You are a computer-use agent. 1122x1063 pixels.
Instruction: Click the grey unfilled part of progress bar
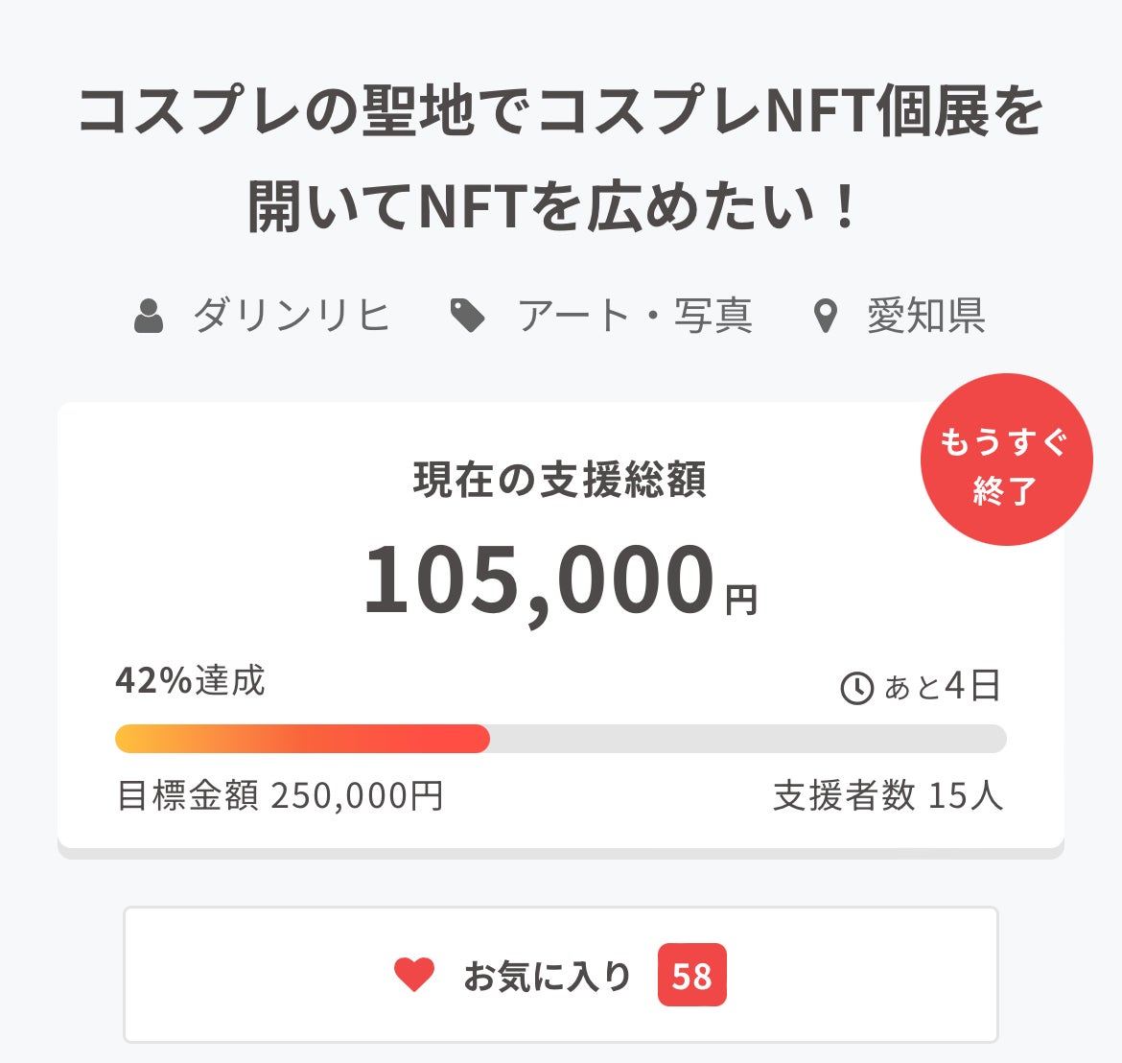click(x=748, y=739)
